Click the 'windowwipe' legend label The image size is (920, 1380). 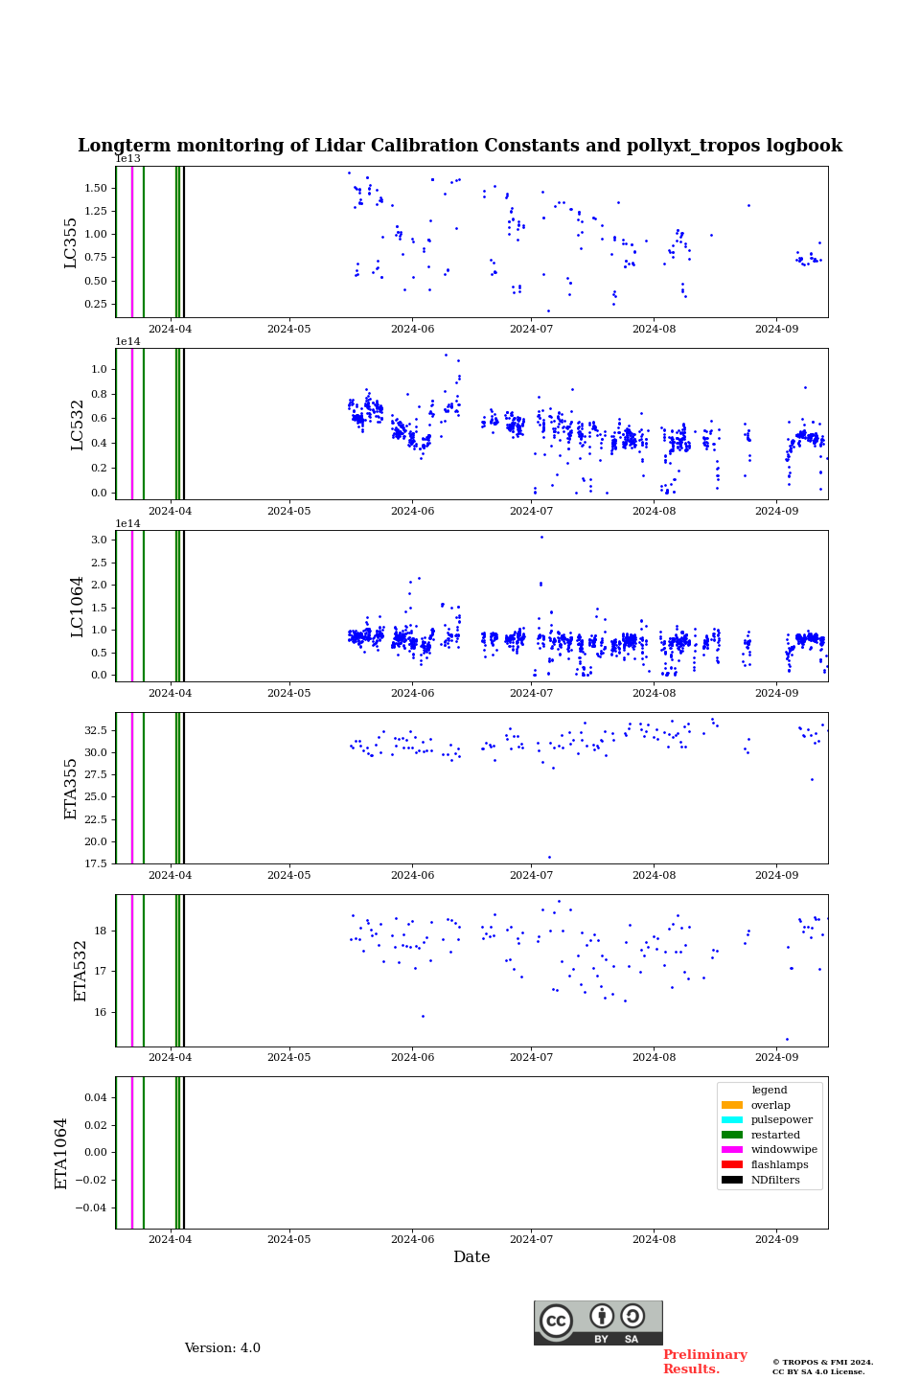tap(784, 1150)
